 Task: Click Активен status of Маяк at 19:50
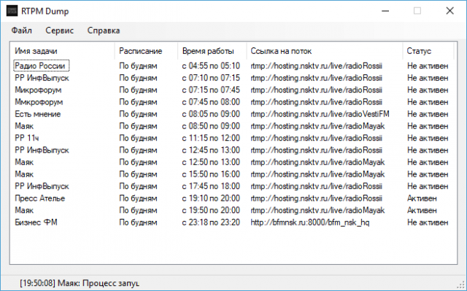(x=422, y=210)
